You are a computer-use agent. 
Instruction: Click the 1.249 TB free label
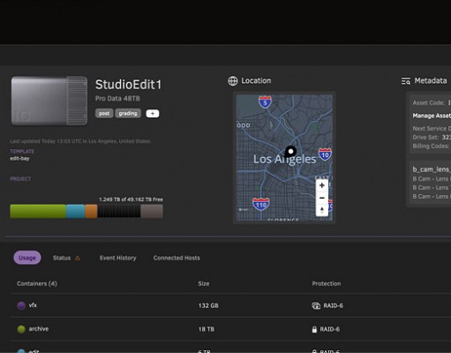(131, 199)
